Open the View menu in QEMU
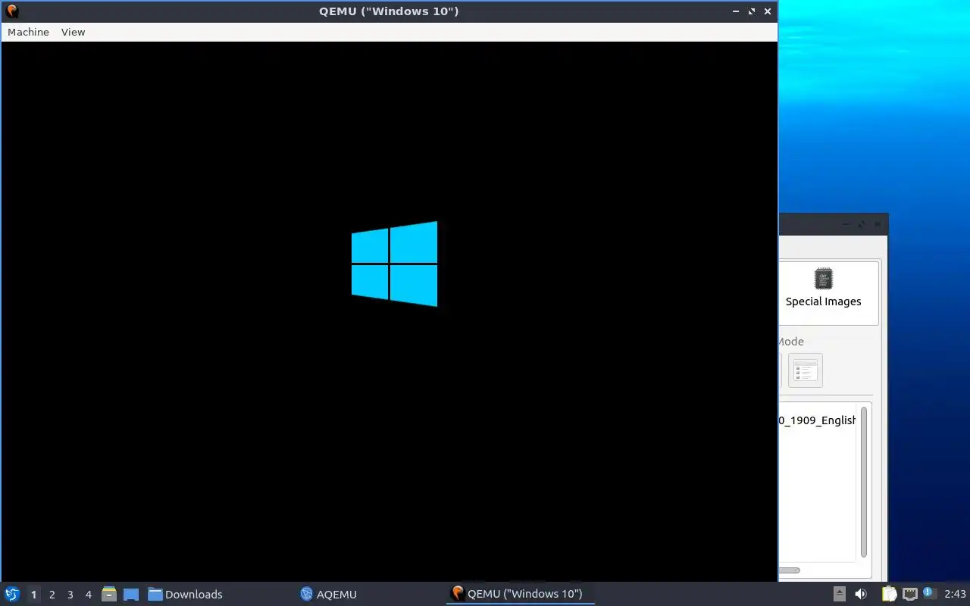This screenshot has height=606, width=970. (73, 32)
